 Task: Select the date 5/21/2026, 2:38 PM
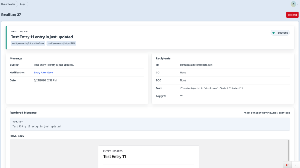pyautogui.click(x=45, y=81)
